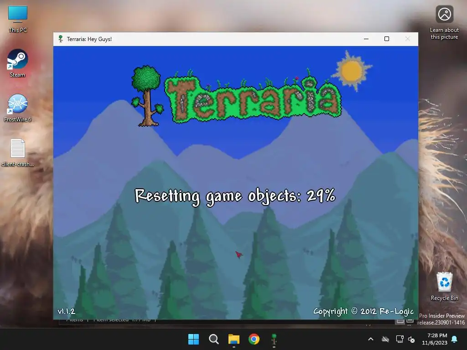Open the FrostWire 6 desktop shortcut

[18, 108]
